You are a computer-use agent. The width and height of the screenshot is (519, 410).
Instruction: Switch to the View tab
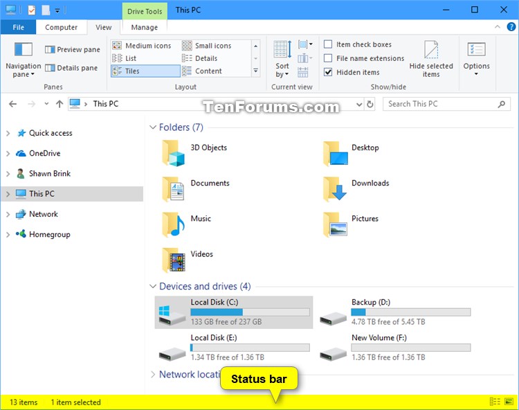(x=104, y=27)
